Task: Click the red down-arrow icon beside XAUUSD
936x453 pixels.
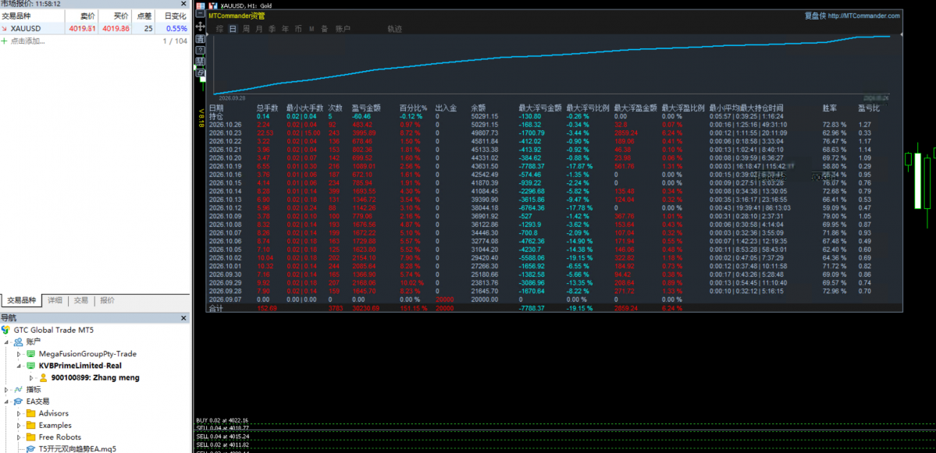Action: point(4,28)
